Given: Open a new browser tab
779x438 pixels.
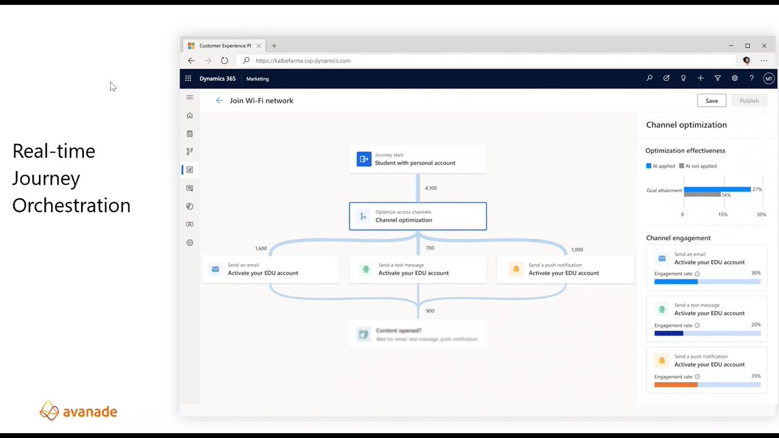Looking at the screenshot, I should point(274,46).
